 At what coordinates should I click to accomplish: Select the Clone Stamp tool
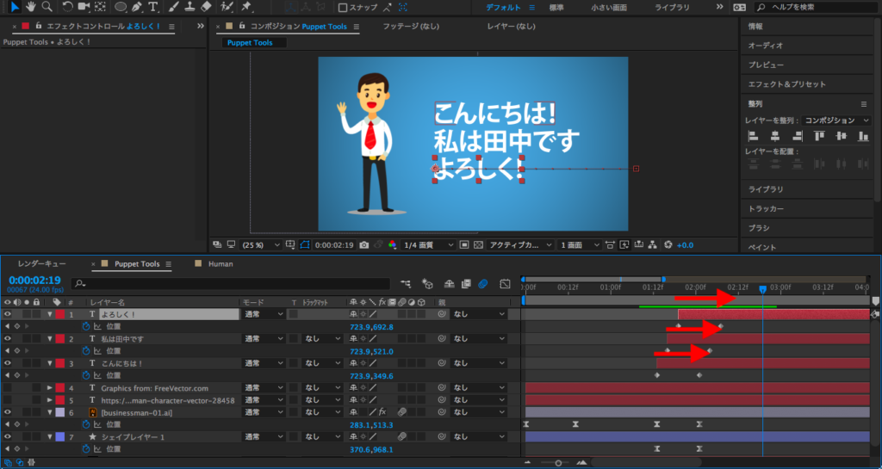[189, 7]
